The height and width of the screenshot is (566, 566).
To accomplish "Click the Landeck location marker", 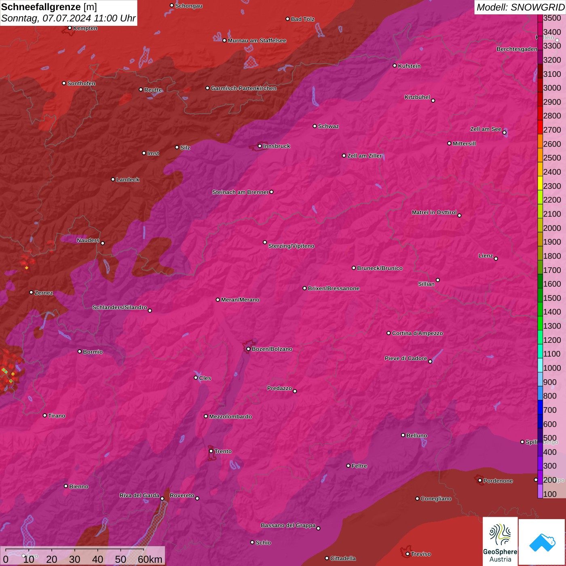I will click(x=113, y=179).
